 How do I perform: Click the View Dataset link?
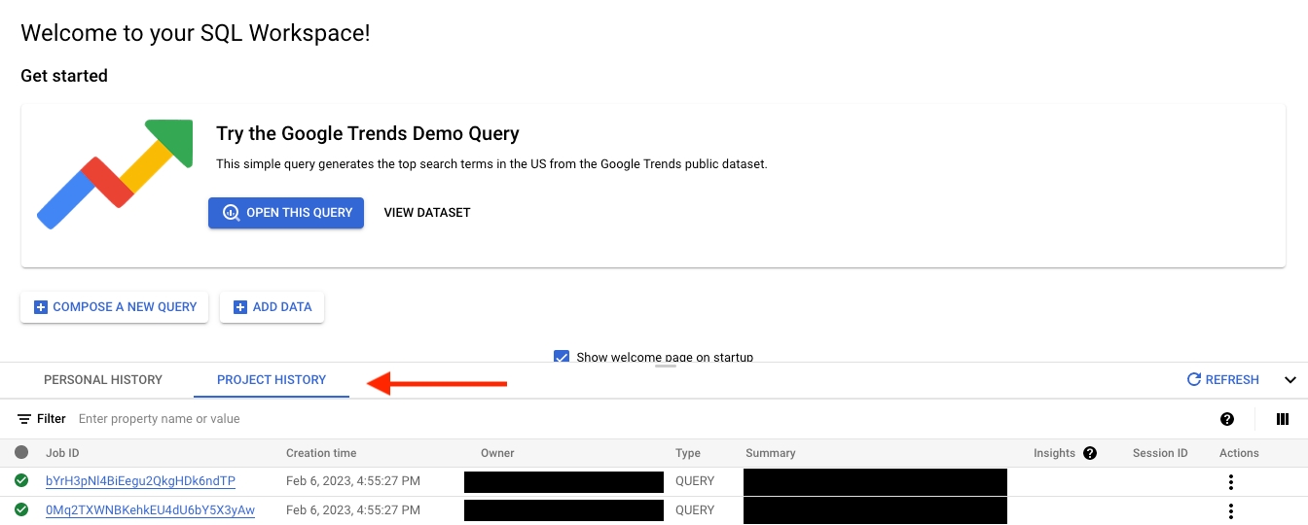tap(427, 213)
